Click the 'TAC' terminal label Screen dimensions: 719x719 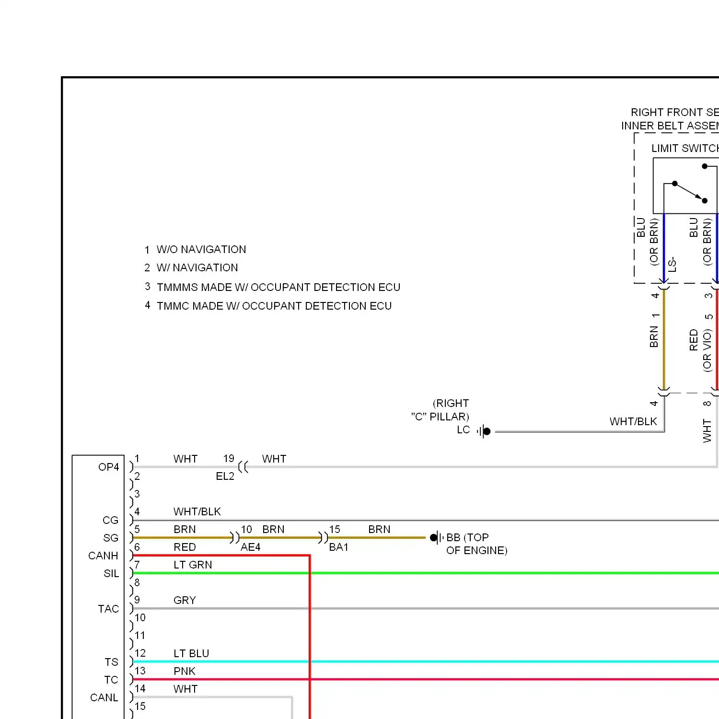[108, 609]
